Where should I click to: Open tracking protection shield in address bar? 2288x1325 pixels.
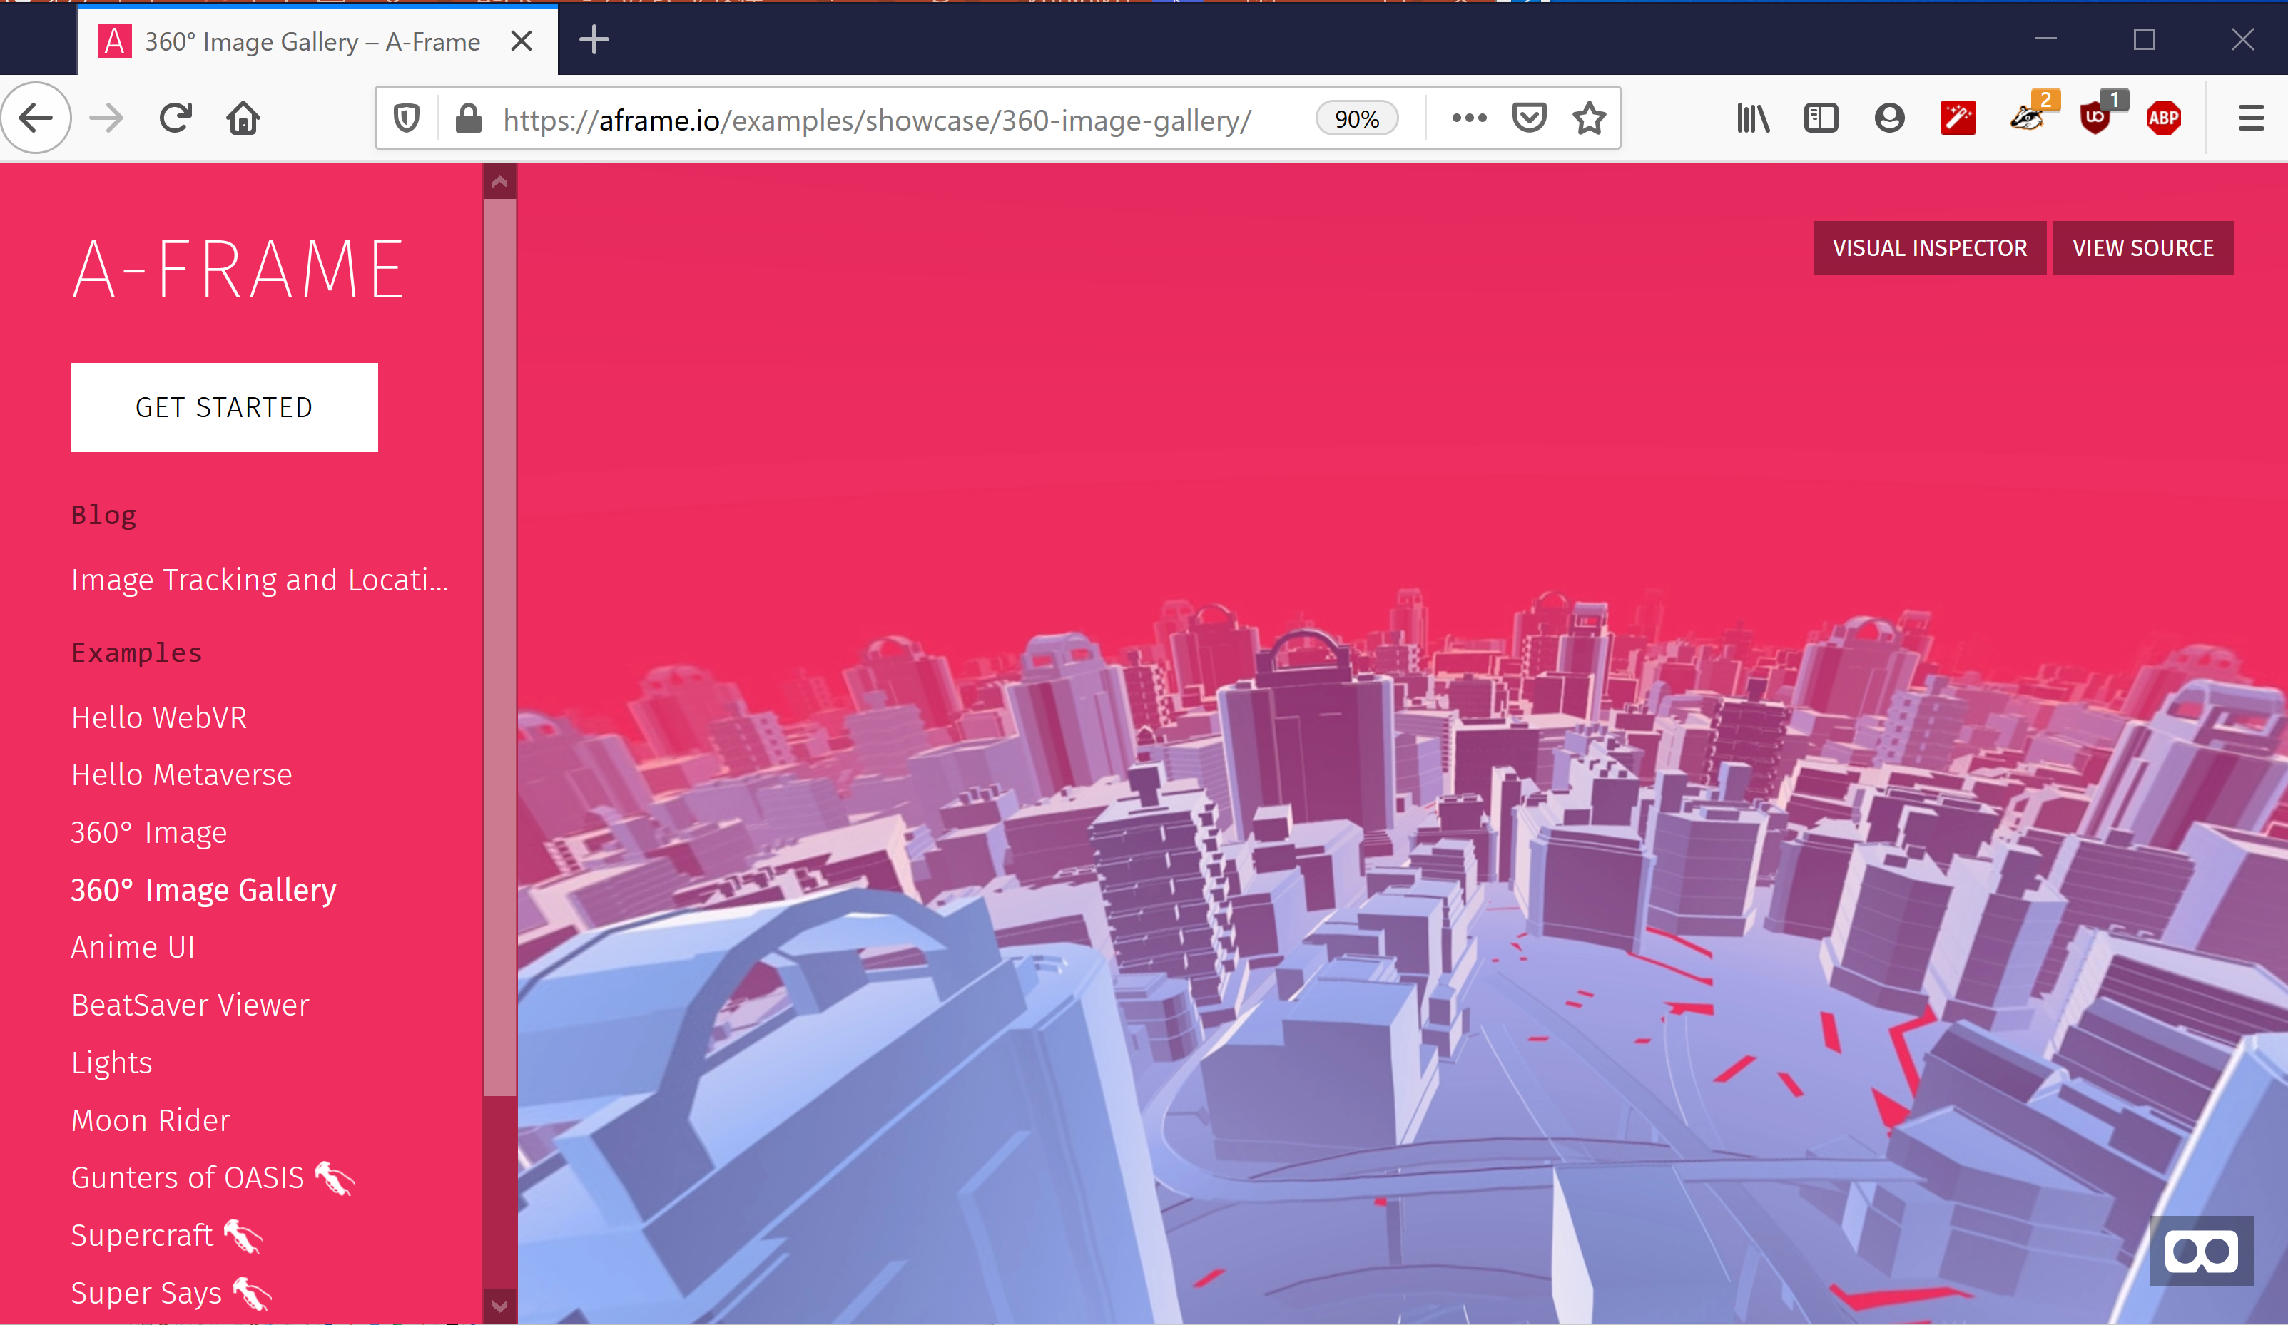pyautogui.click(x=407, y=118)
